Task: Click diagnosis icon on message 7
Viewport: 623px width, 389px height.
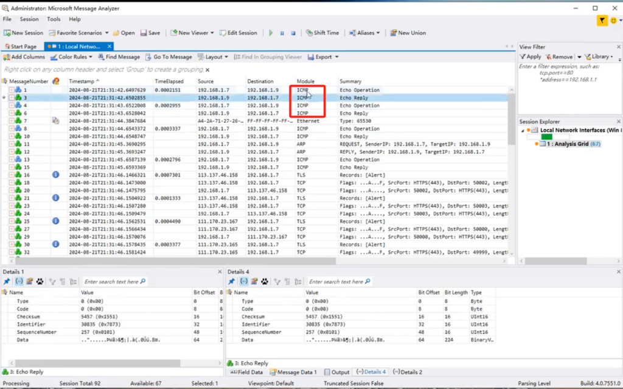Action: [55, 121]
